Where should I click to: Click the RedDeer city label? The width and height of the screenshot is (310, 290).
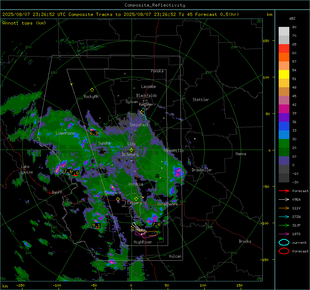tap(146, 104)
